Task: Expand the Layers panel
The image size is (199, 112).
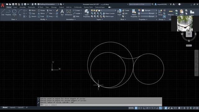Action: pos(99,19)
